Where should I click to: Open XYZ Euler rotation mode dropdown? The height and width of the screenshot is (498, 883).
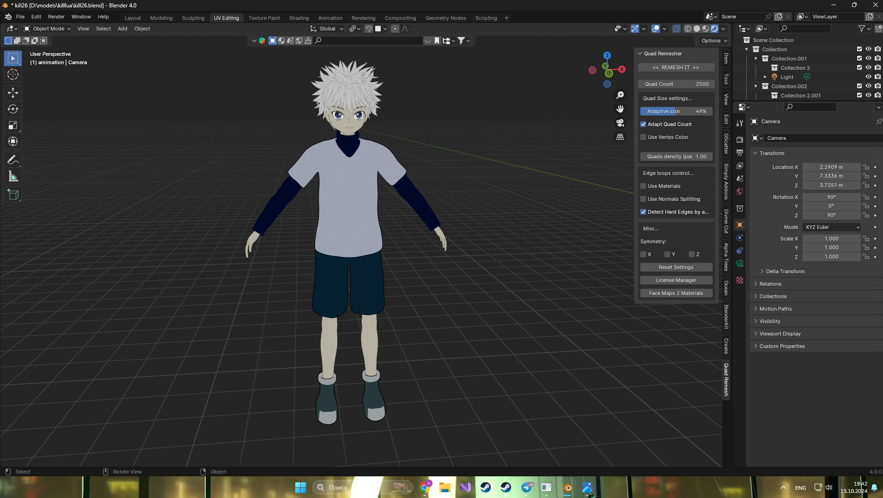(832, 227)
